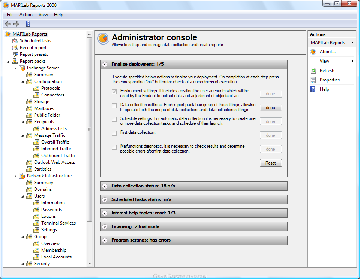
Task: Click the tree scrollbar up arrow
Action: tap(90, 34)
